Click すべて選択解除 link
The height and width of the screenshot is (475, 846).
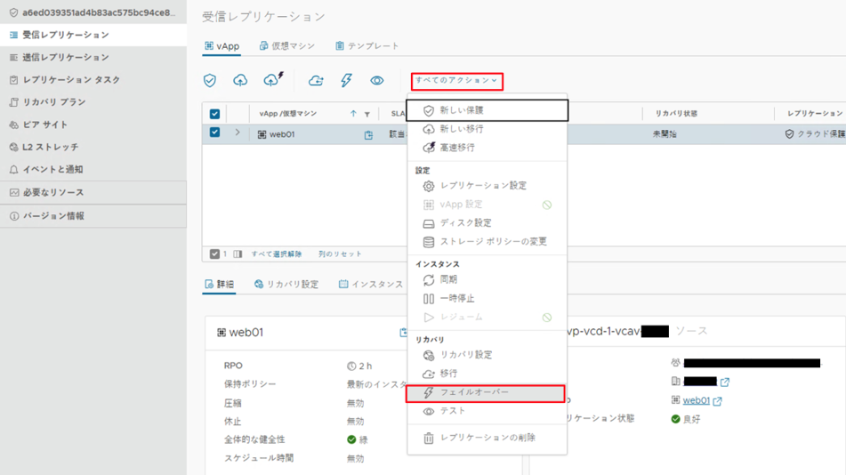277,254
